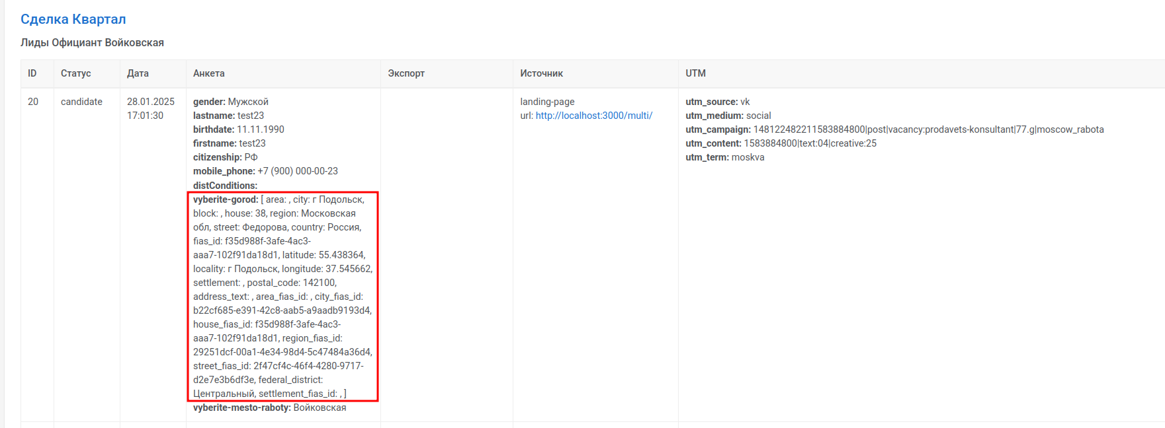Click the mobile_phone number in the Анкета
The width and height of the screenshot is (1165, 428).
click(298, 171)
